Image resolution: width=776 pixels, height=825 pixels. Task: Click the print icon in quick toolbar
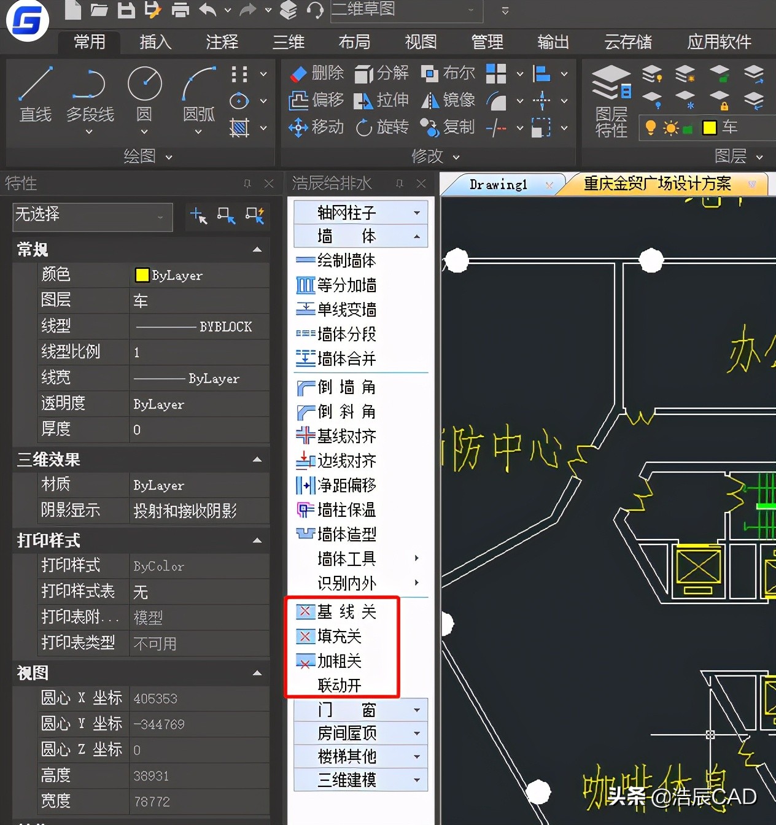click(x=180, y=10)
